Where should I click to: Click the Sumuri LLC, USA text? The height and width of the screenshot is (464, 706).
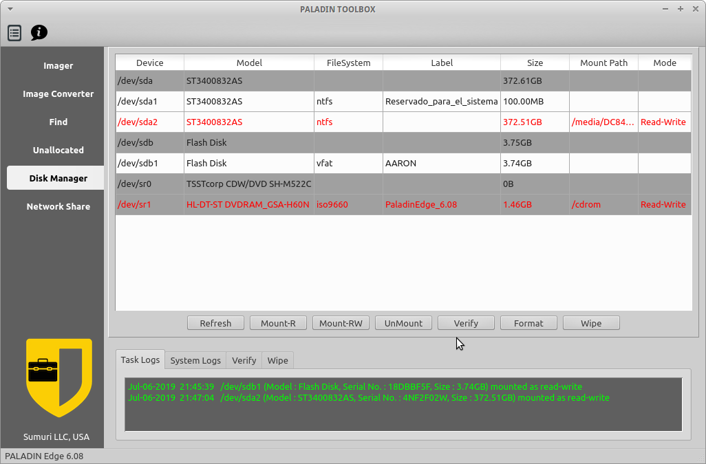[x=56, y=437]
